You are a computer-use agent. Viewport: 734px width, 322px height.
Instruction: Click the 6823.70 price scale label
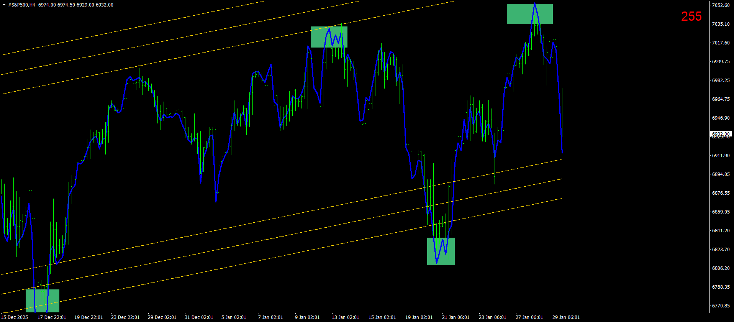pos(721,249)
